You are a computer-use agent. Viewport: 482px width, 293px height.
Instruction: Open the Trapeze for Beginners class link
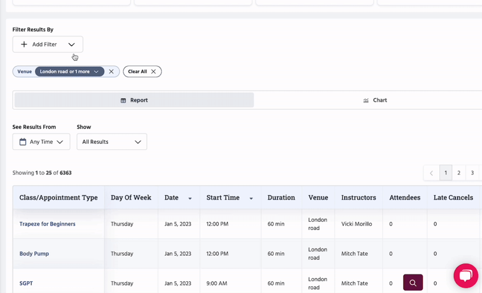(47, 224)
